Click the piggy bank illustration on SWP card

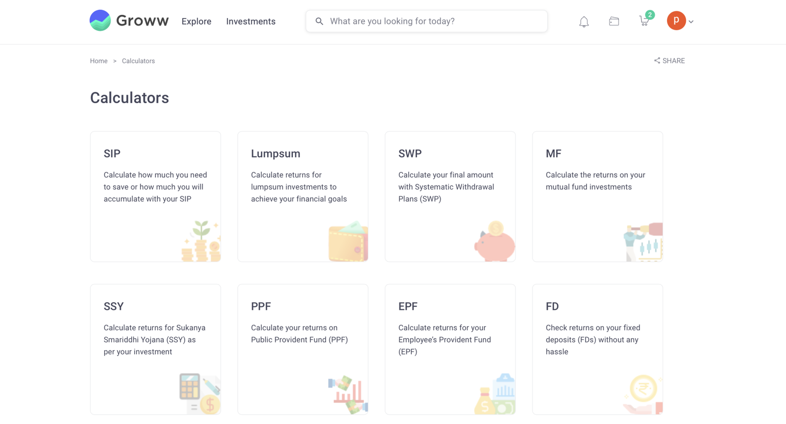tap(493, 242)
